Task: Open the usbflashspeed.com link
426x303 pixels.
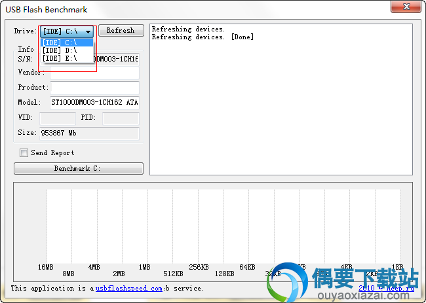Action: point(129,288)
